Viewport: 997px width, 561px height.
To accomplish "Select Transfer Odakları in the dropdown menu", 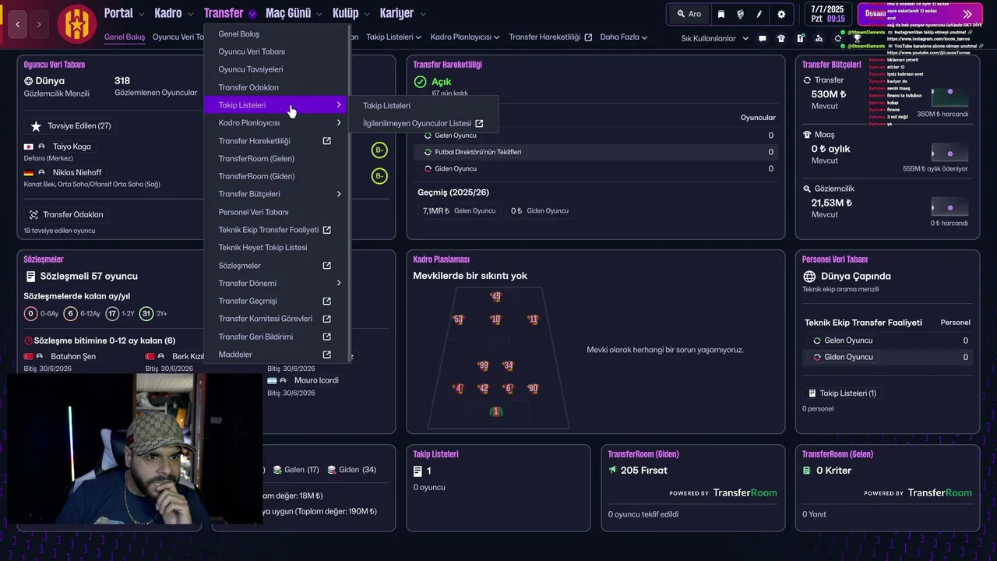I will [248, 87].
